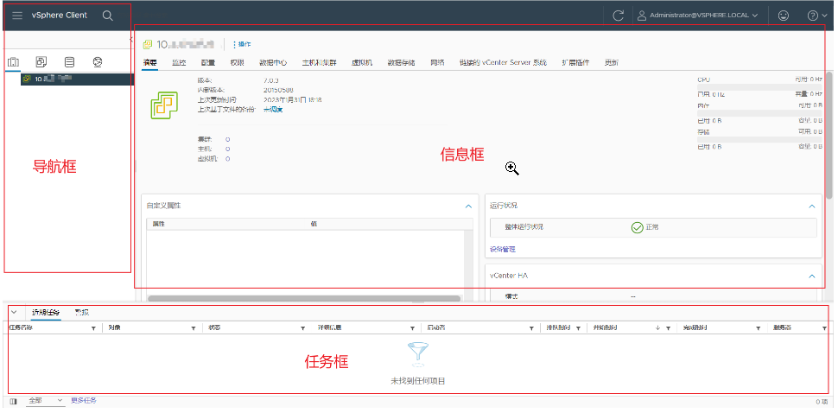Viewport: 838px width, 413px height.
Task: Click the 属性 column header
Action: pyautogui.click(x=159, y=224)
